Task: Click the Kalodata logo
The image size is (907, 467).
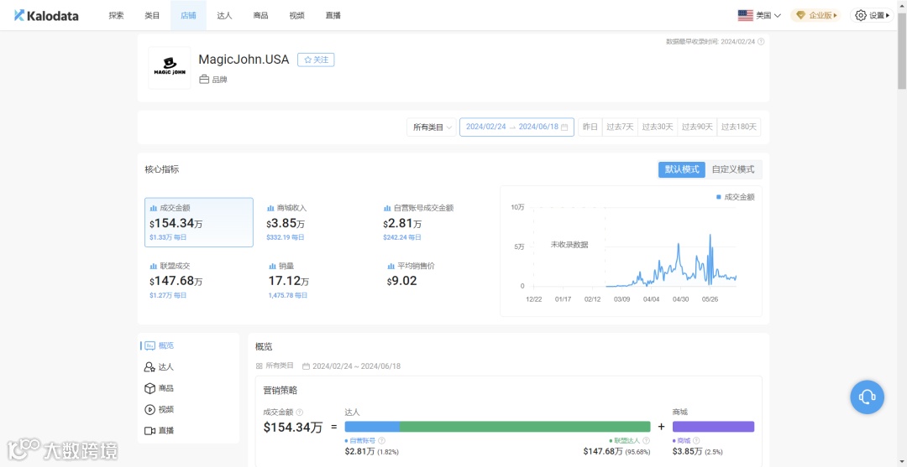Action: pyautogui.click(x=46, y=16)
